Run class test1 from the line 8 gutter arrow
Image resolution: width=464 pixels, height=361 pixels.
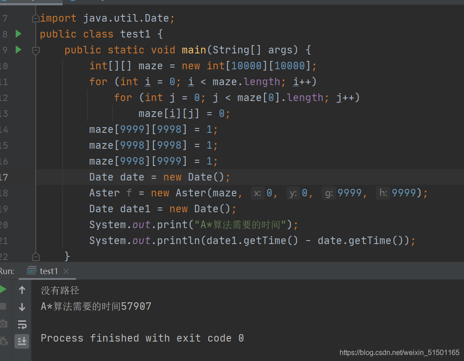click(19, 34)
